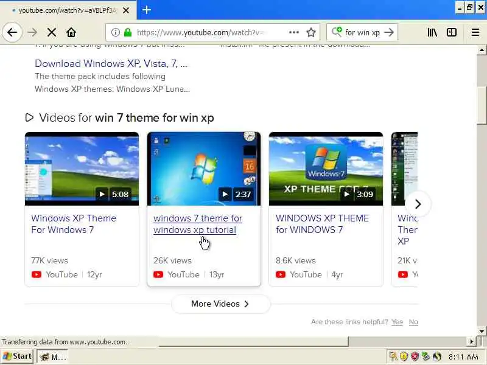Answer No to 'Are these links helpful?'
The image size is (487, 365).
(413, 322)
